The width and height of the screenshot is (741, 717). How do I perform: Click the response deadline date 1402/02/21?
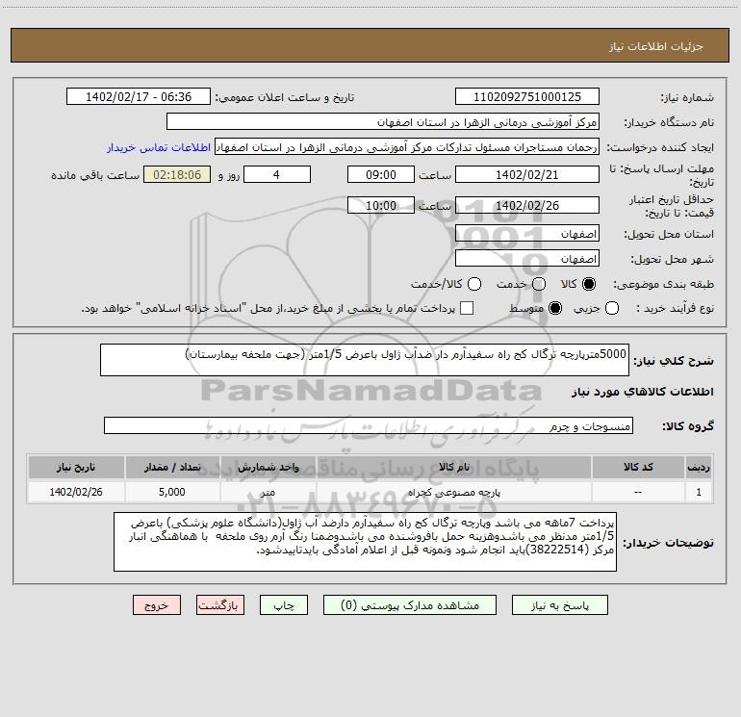[527, 175]
